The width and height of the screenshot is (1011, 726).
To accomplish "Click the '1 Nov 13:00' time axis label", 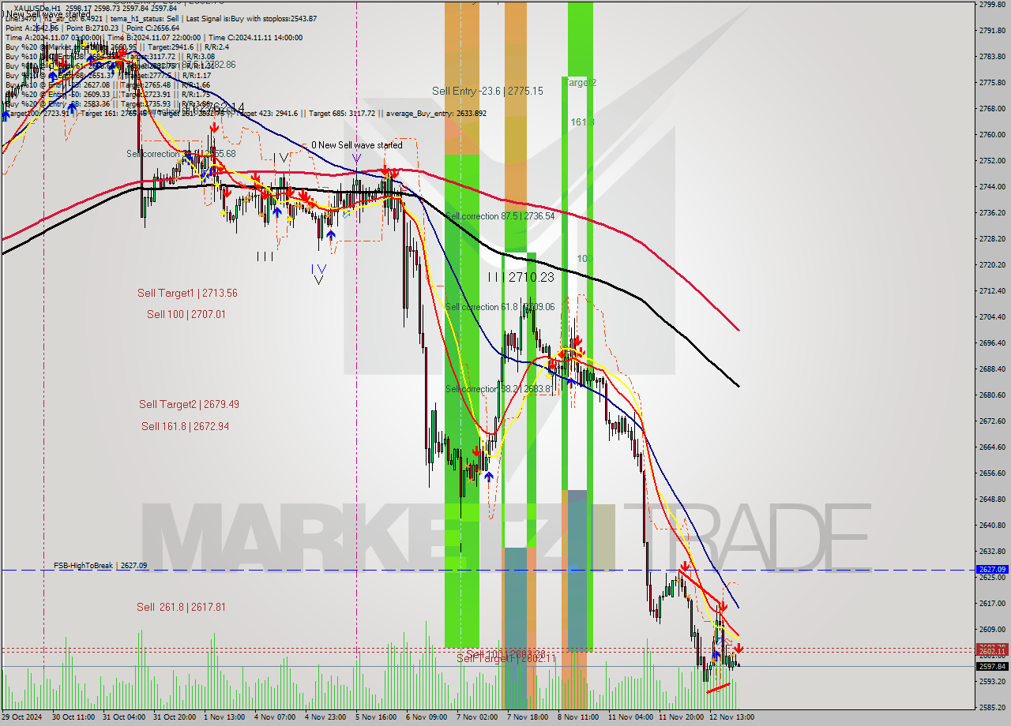I will click(x=225, y=717).
